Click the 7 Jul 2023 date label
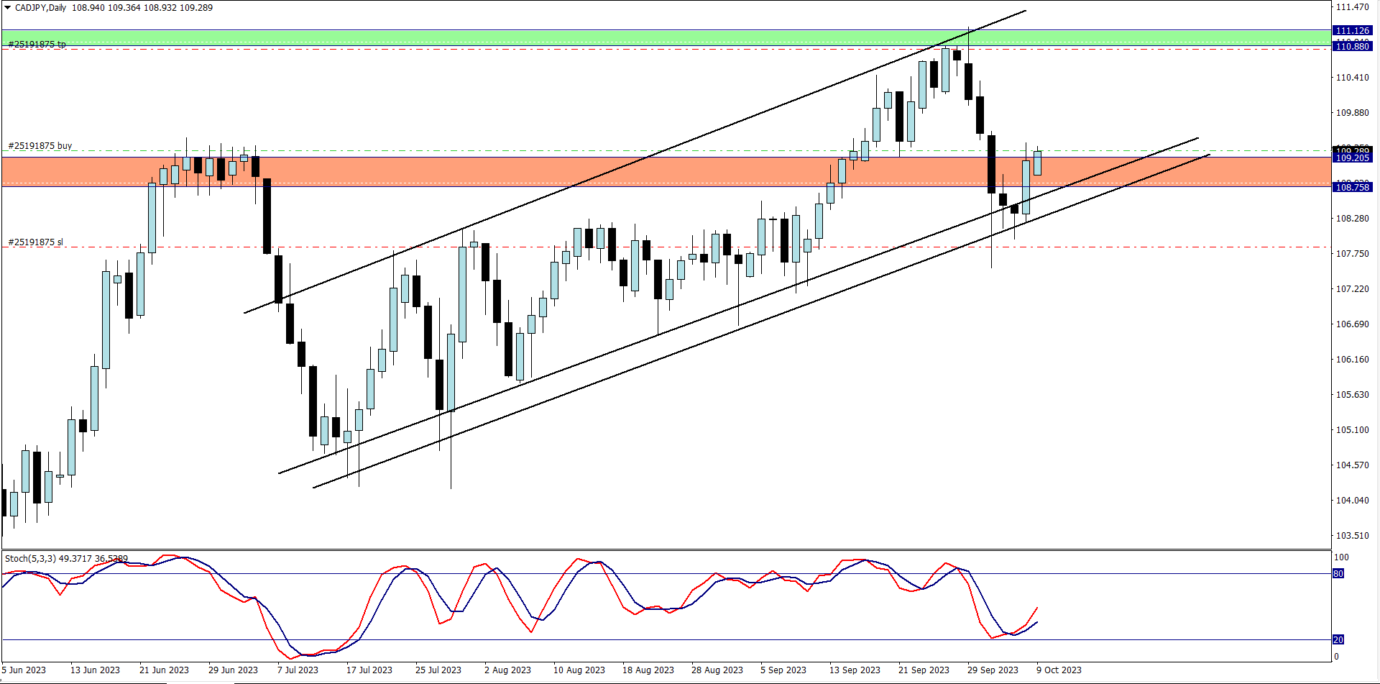Viewport: 1380px width, 684px height. coord(298,670)
